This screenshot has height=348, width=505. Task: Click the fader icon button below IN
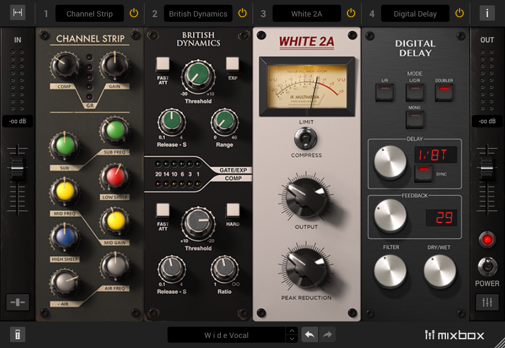click(x=18, y=302)
